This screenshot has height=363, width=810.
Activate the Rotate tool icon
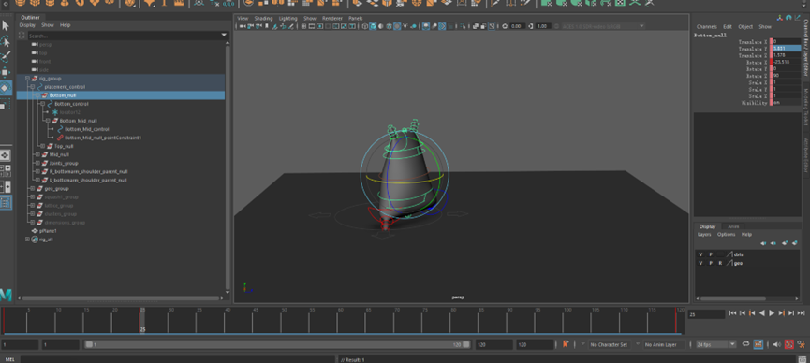[x=6, y=88]
